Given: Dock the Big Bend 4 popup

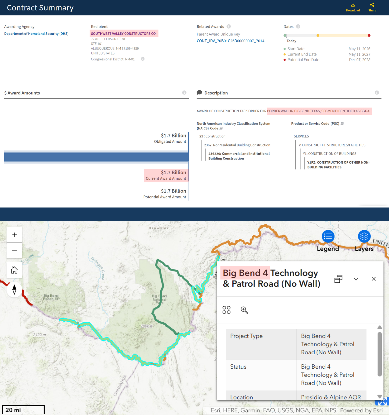Looking at the screenshot, I should tap(338, 279).
